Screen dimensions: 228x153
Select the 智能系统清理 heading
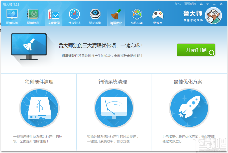point(113,82)
